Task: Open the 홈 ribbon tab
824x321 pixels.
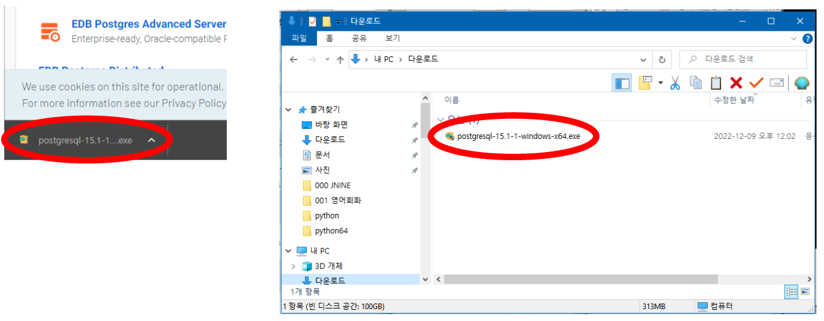Action: (x=329, y=38)
